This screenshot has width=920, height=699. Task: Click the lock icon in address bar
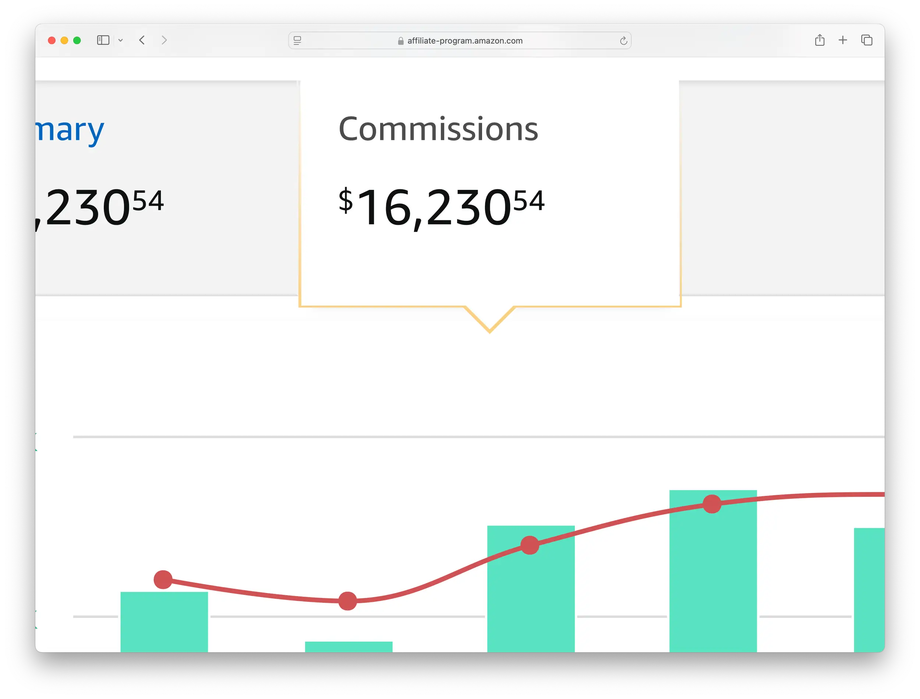coord(401,41)
